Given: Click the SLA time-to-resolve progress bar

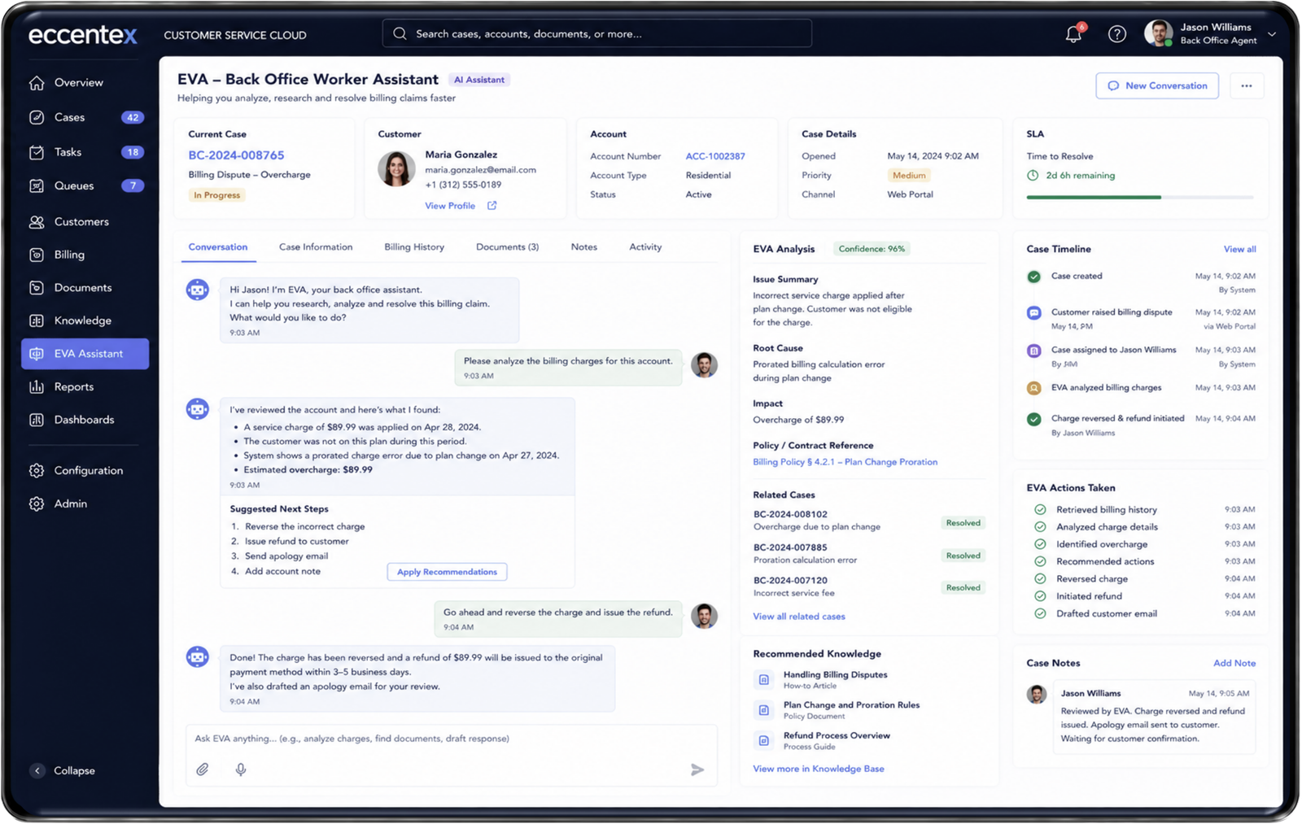Looking at the screenshot, I should click(x=1140, y=197).
